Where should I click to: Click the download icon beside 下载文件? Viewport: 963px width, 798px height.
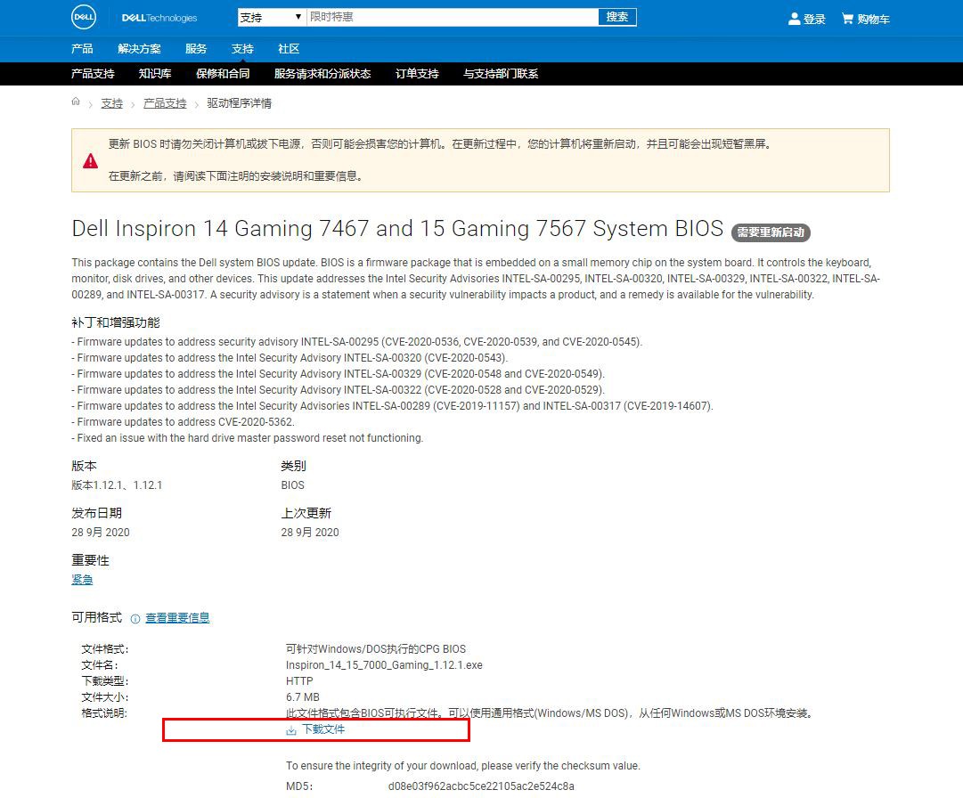coord(291,730)
